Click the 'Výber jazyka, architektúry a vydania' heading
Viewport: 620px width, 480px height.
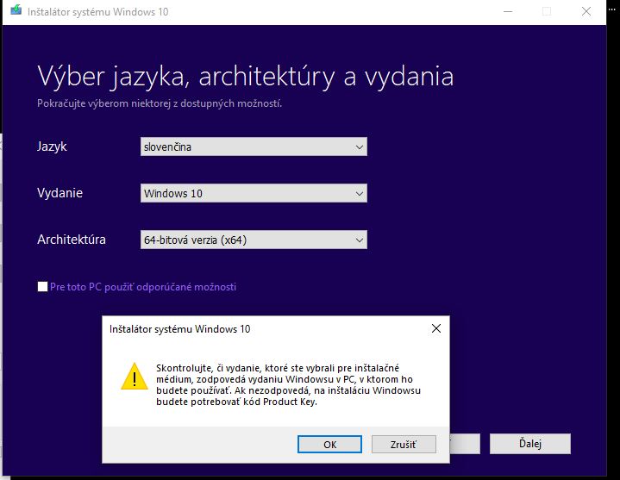pyautogui.click(x=245, y=77)
